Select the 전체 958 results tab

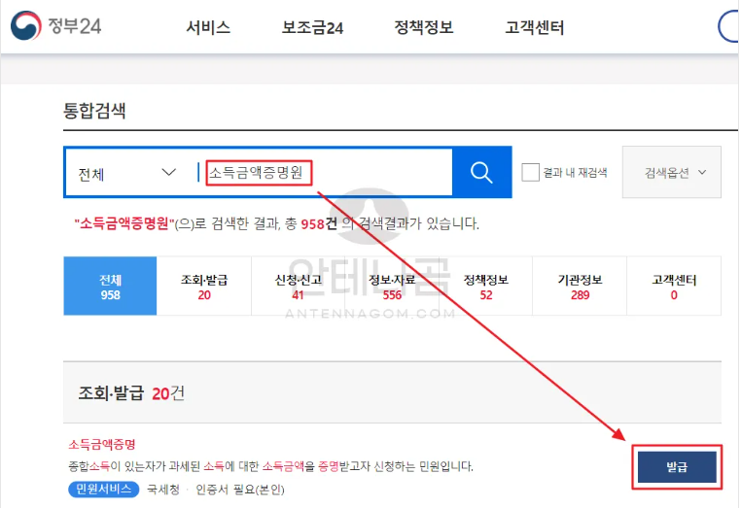tap(110, 287)
